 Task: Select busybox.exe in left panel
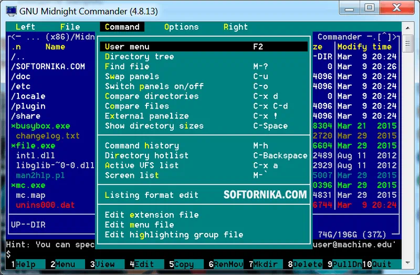pos(43,126)
